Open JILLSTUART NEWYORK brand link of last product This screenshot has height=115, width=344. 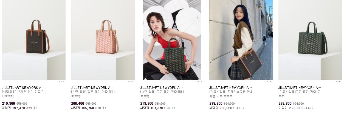tap(300, 88)
